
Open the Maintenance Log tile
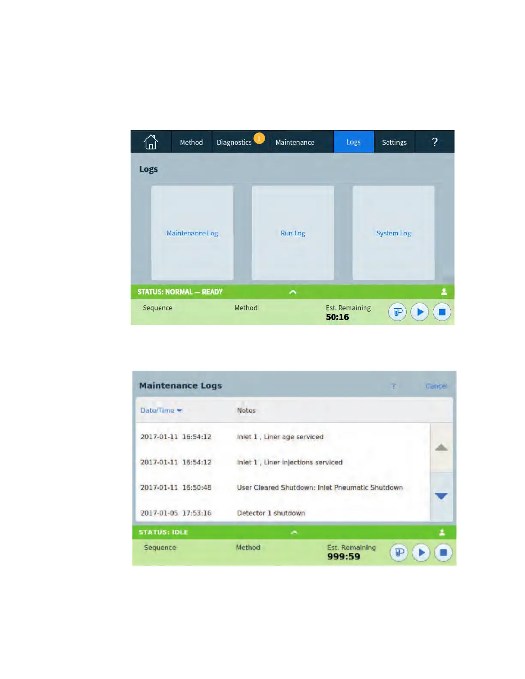click(192, 233)
